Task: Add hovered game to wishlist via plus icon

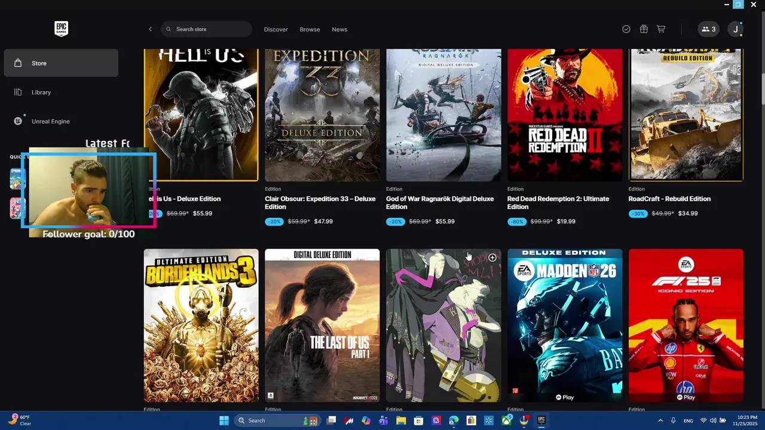Action: click(492, 257)
